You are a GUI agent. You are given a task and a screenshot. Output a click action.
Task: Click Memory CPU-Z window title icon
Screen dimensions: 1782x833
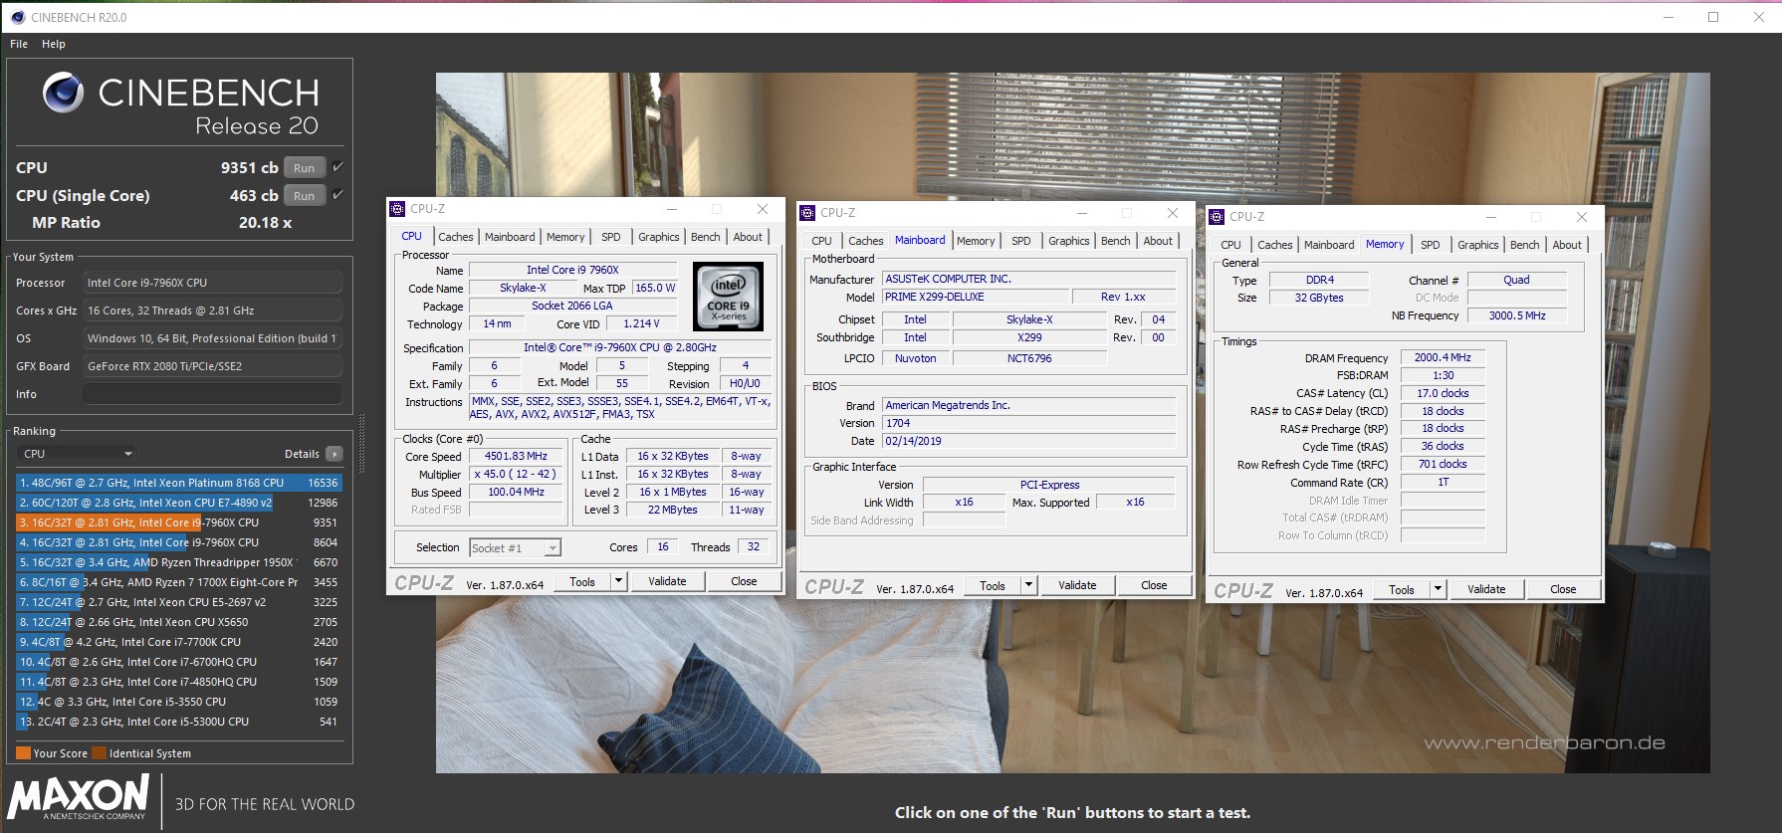point(1217,217)
